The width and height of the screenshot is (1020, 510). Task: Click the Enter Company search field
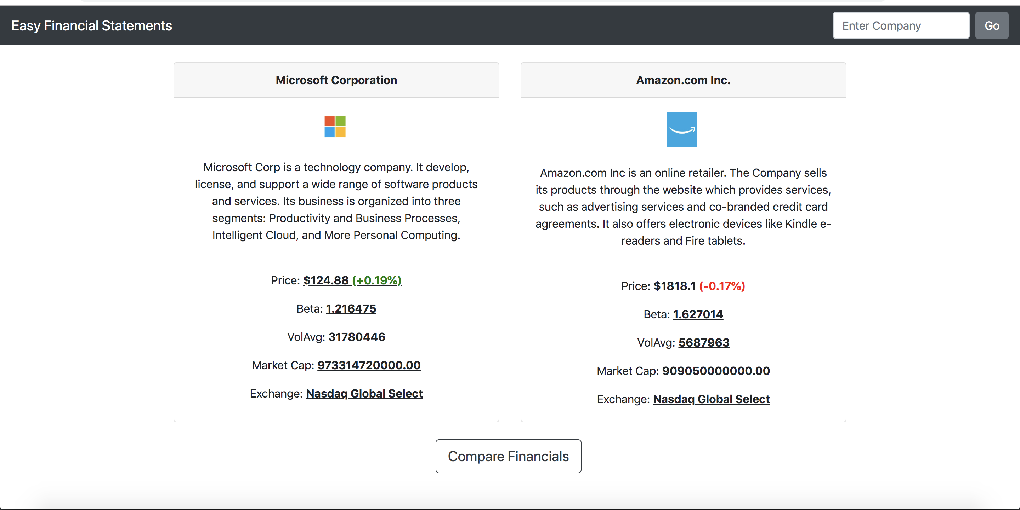click(901, 25)
